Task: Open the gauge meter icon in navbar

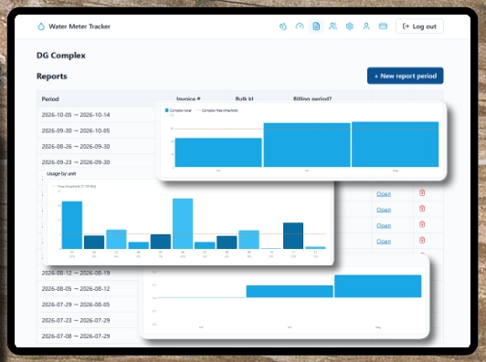Action: tap(300, 26)
